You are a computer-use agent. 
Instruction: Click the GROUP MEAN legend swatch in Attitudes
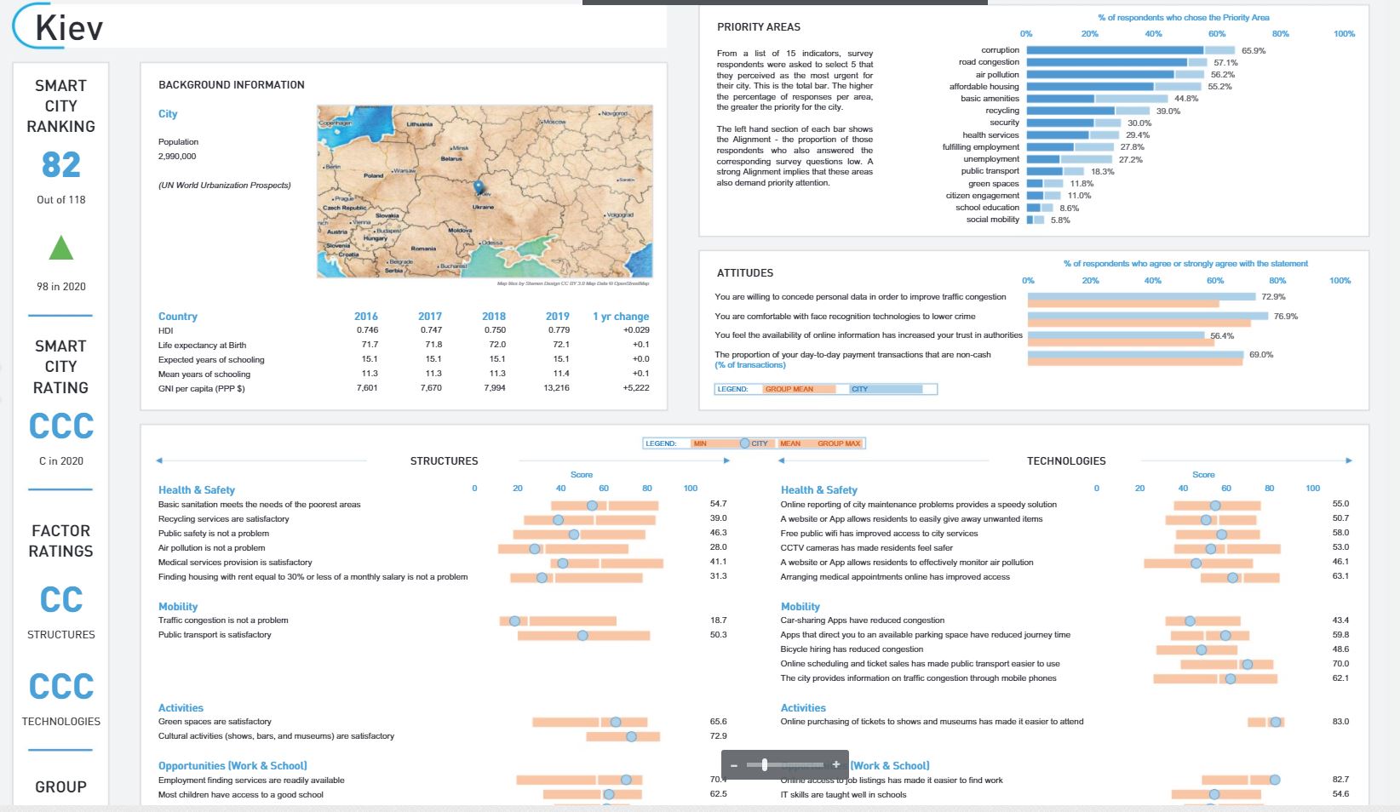pos(800,389)
